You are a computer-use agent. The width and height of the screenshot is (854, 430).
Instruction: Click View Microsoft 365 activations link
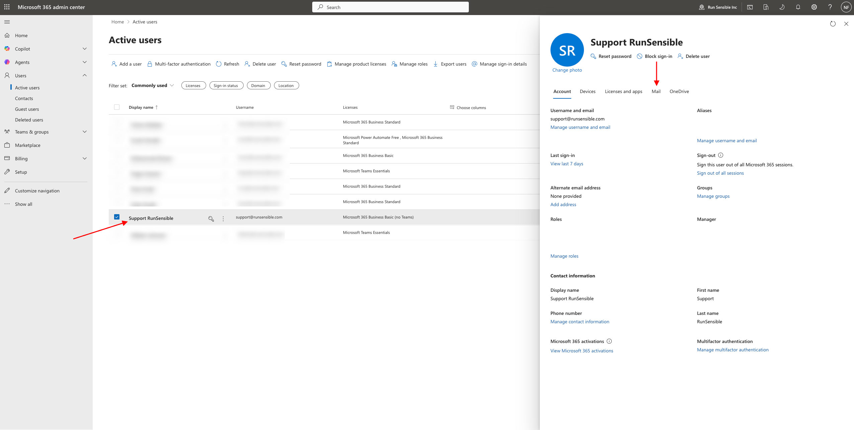[x=582, y=351]
